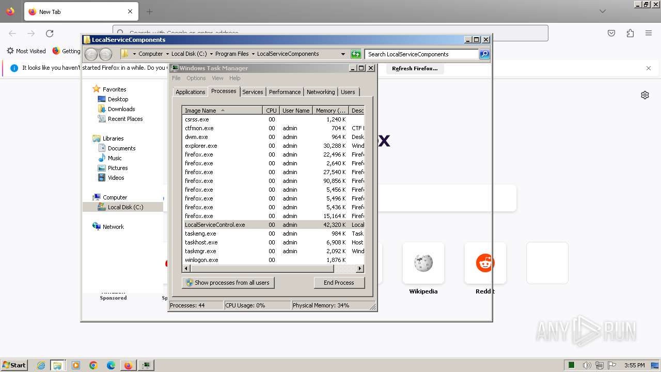This screenshot has width=661, height=372.
Task: Click the Favorites star icon
Action: tap(96, 89)
